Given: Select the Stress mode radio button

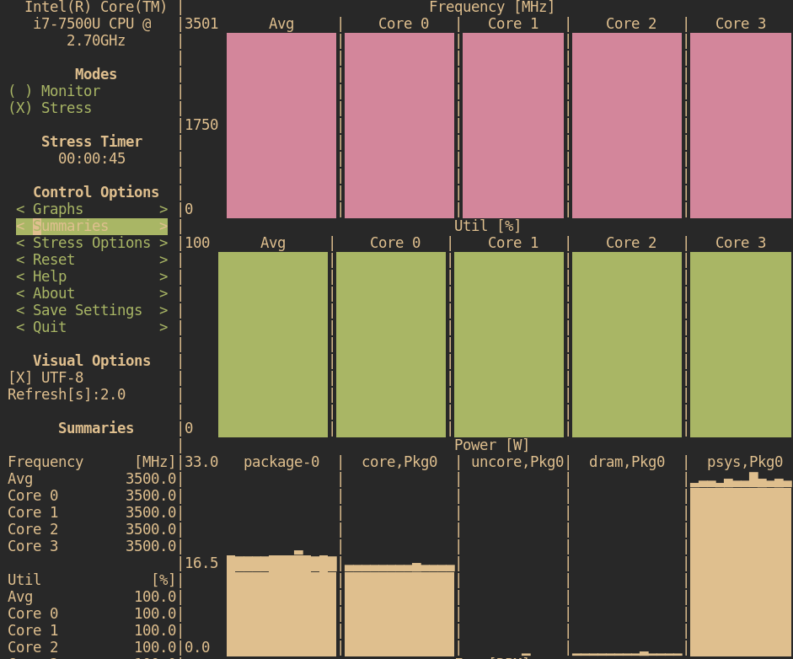Looking at the screenshot, I should (50, 108).
